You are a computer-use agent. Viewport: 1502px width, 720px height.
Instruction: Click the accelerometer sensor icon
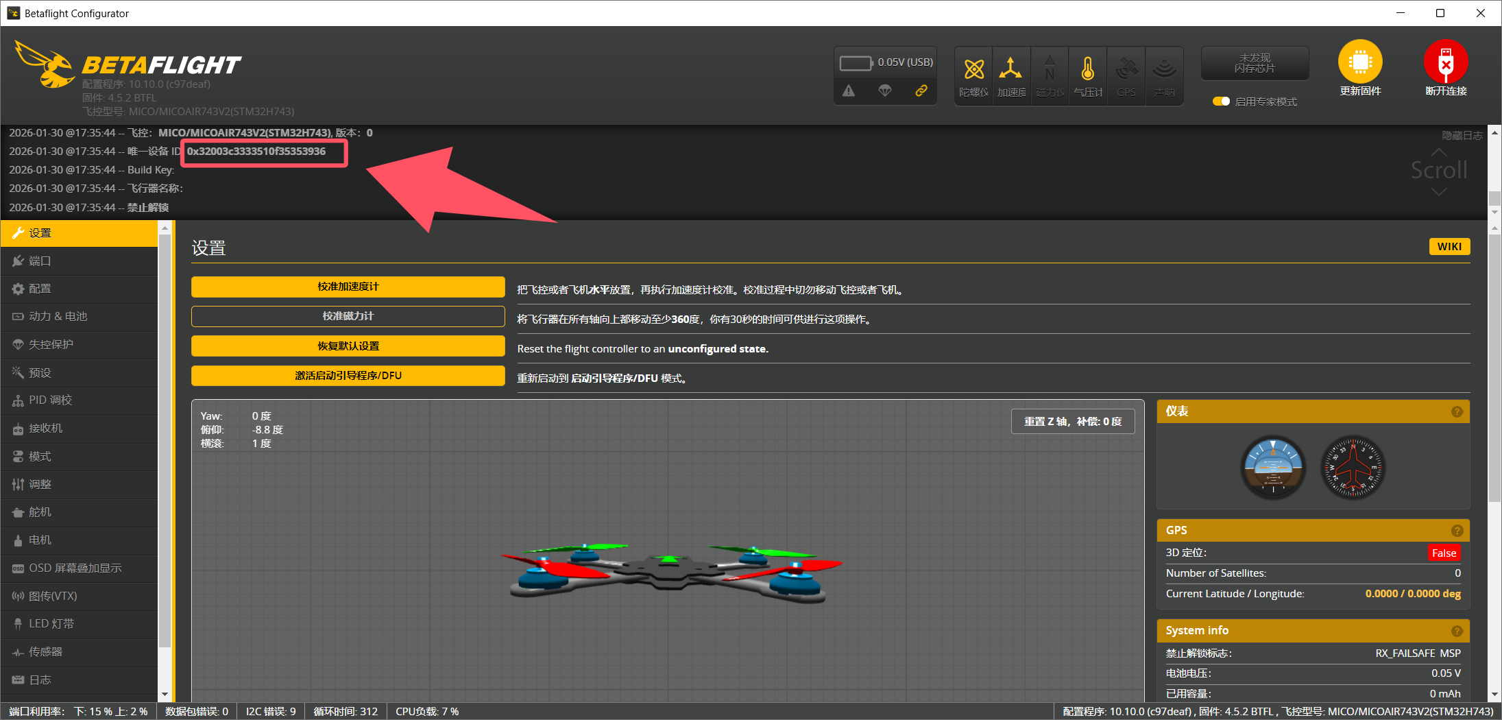1010,69
